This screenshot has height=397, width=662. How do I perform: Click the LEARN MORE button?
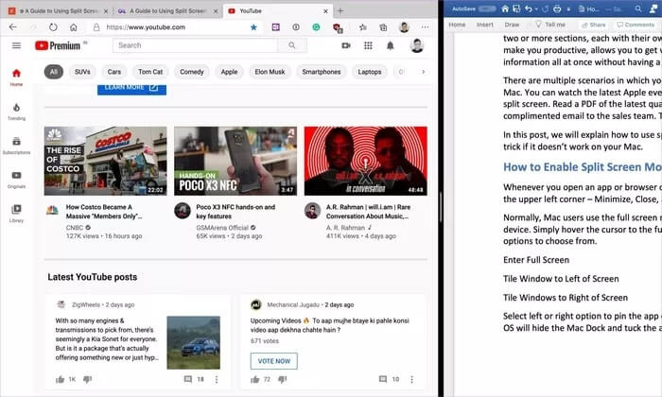[x=131, y=89]
